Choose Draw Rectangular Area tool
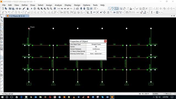 pos(2,45)
